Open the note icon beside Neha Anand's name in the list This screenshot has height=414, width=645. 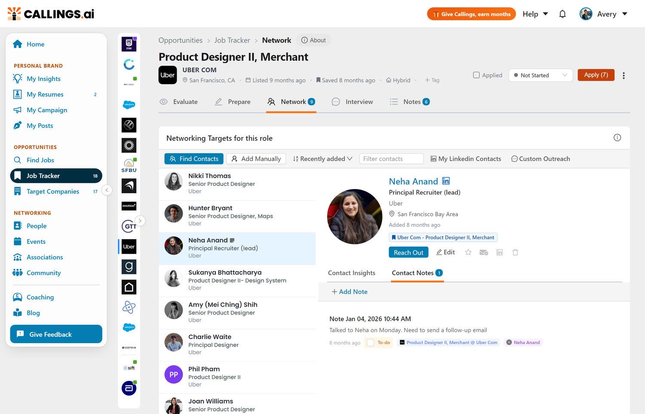pyautogui.click(x=232, y=240)
